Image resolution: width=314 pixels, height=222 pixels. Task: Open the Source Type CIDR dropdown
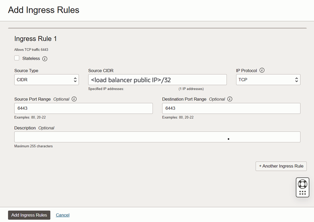[46, 80]
